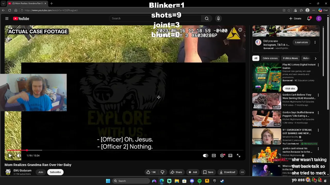Share the video

(x=176, y=172)
